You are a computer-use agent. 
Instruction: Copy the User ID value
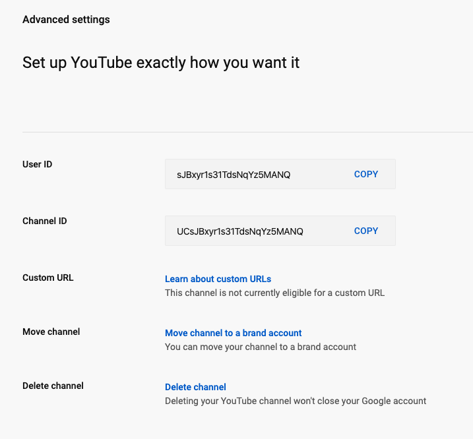366,174
